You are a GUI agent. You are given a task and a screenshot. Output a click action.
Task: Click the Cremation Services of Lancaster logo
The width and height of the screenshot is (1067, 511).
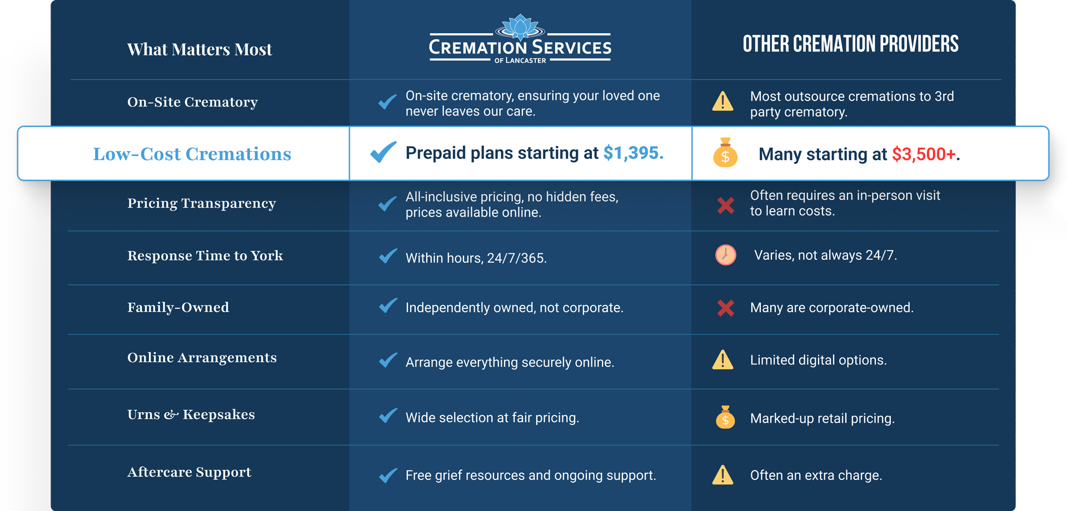coord(520,40)
